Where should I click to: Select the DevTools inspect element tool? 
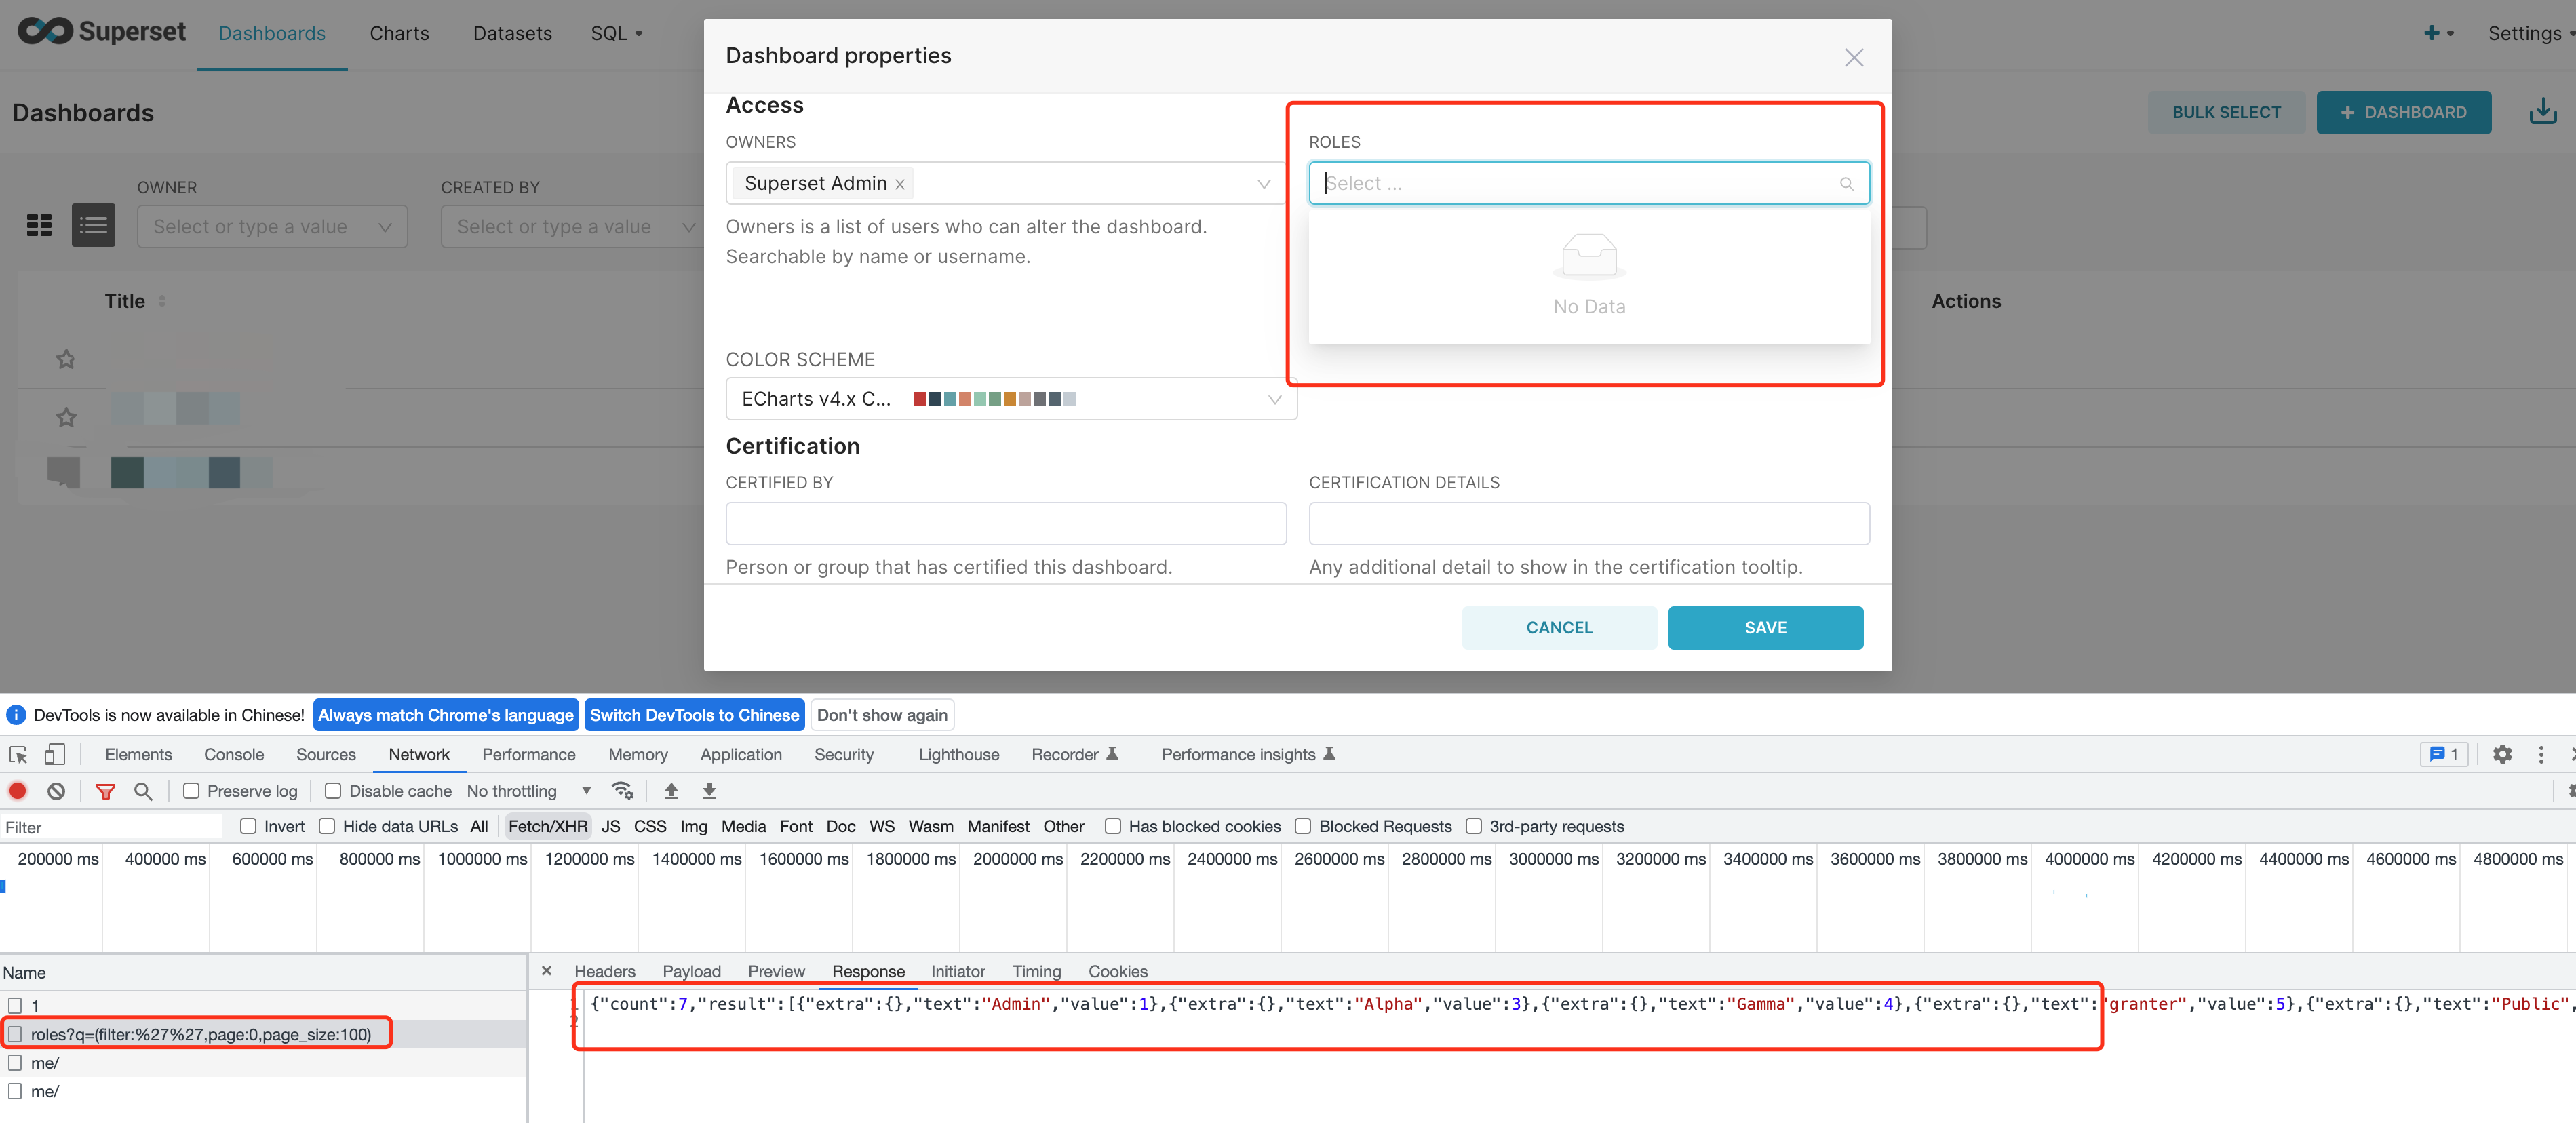coord(17,754)
